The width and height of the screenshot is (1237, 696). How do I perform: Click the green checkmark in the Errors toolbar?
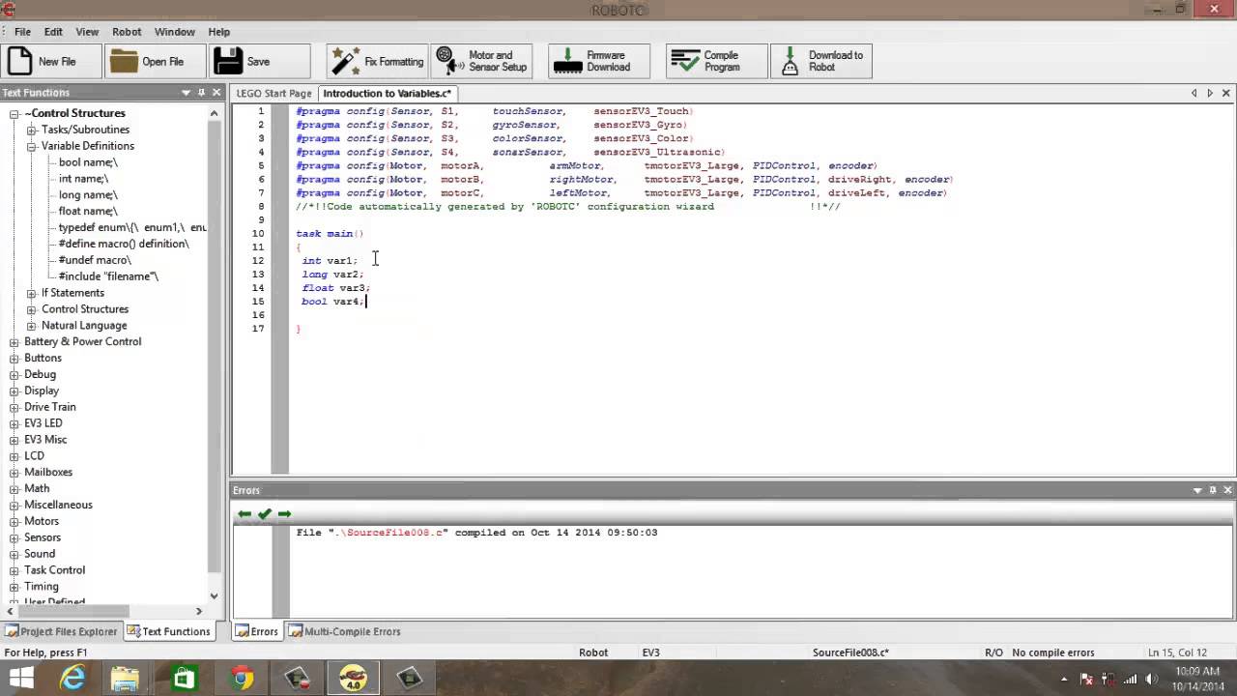tap(264, 513)
